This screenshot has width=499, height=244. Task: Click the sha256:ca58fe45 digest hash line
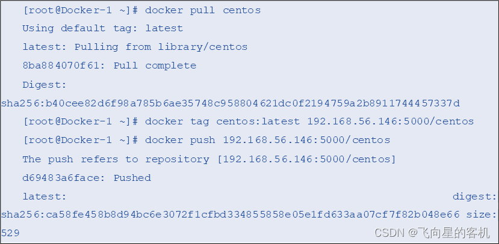(231, 215)
